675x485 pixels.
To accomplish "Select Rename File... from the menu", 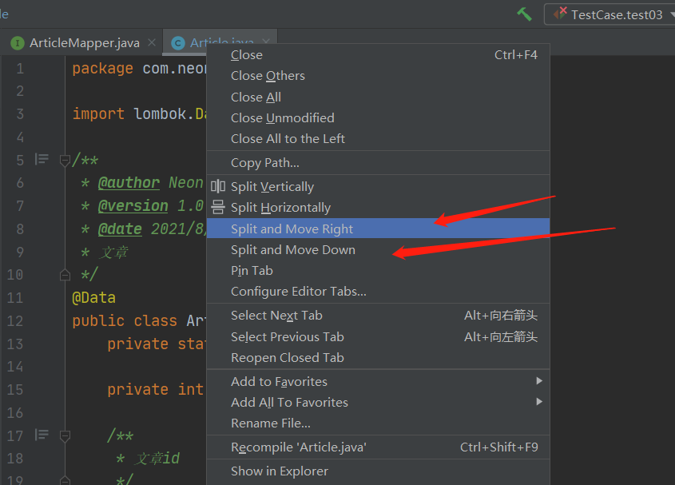I will tap(378, 423).
